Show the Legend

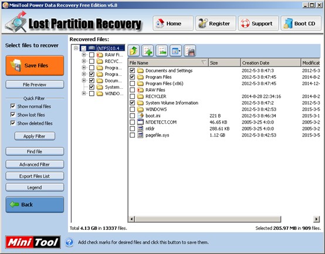coord(35,188)
